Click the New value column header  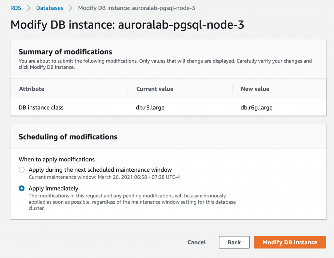click(255, 89)
